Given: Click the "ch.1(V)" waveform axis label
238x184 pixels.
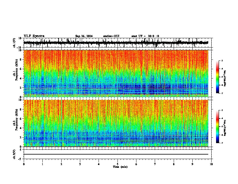Looking at the screenshot, I should point(14,43).
